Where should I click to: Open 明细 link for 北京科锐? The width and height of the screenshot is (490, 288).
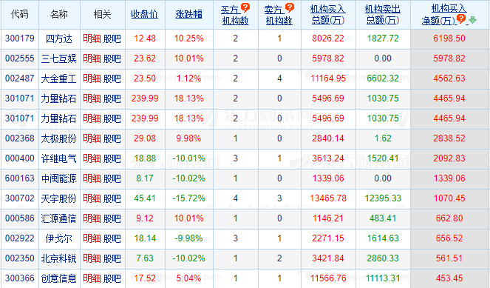(92, 258)
